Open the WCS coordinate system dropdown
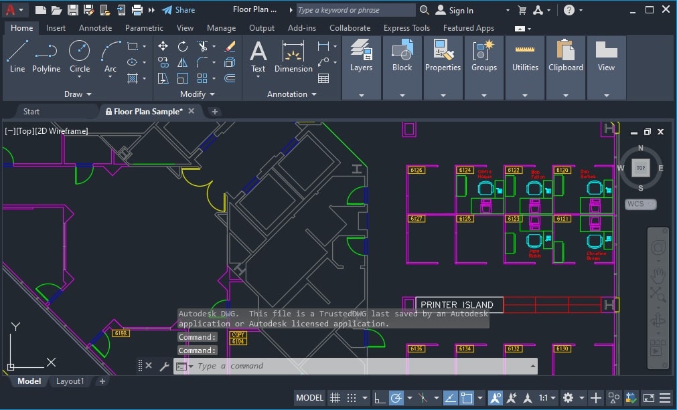Screen dimensions: 677x410 tap(641, 204)
